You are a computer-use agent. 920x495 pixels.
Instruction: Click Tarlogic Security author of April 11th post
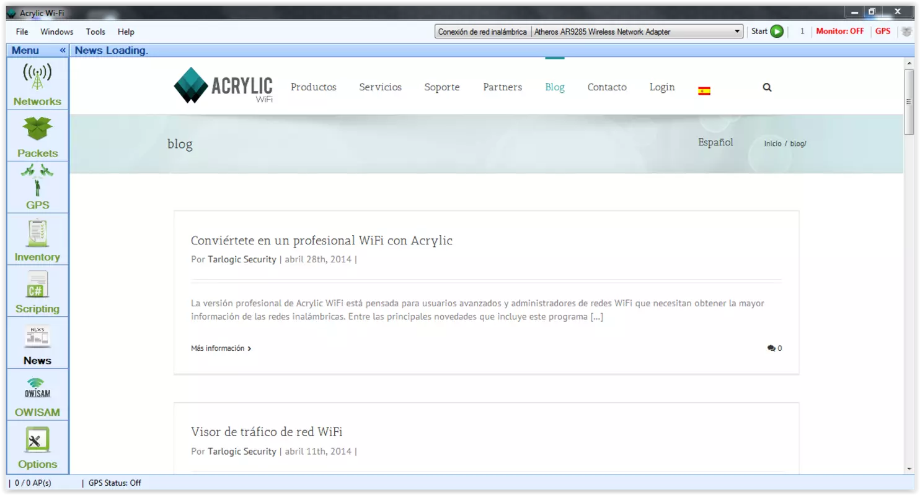point(242,452)
